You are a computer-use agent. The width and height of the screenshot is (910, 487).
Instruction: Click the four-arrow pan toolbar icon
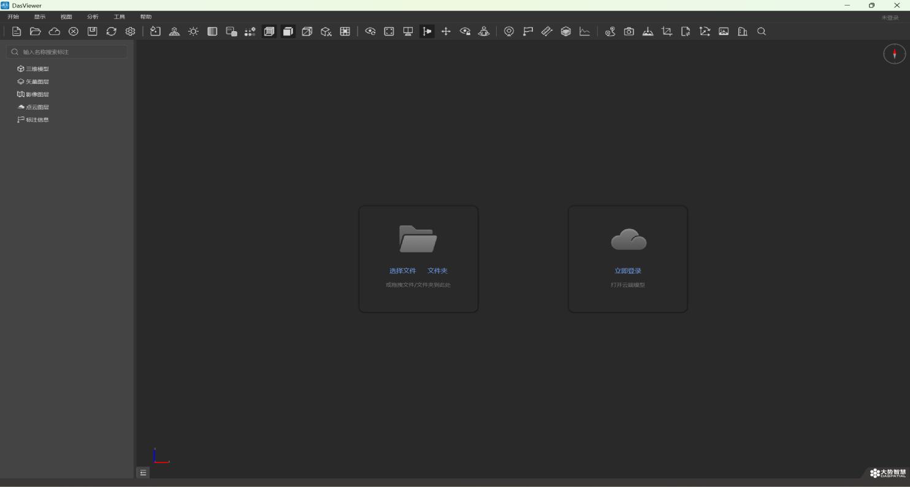(x=446, y=31)
